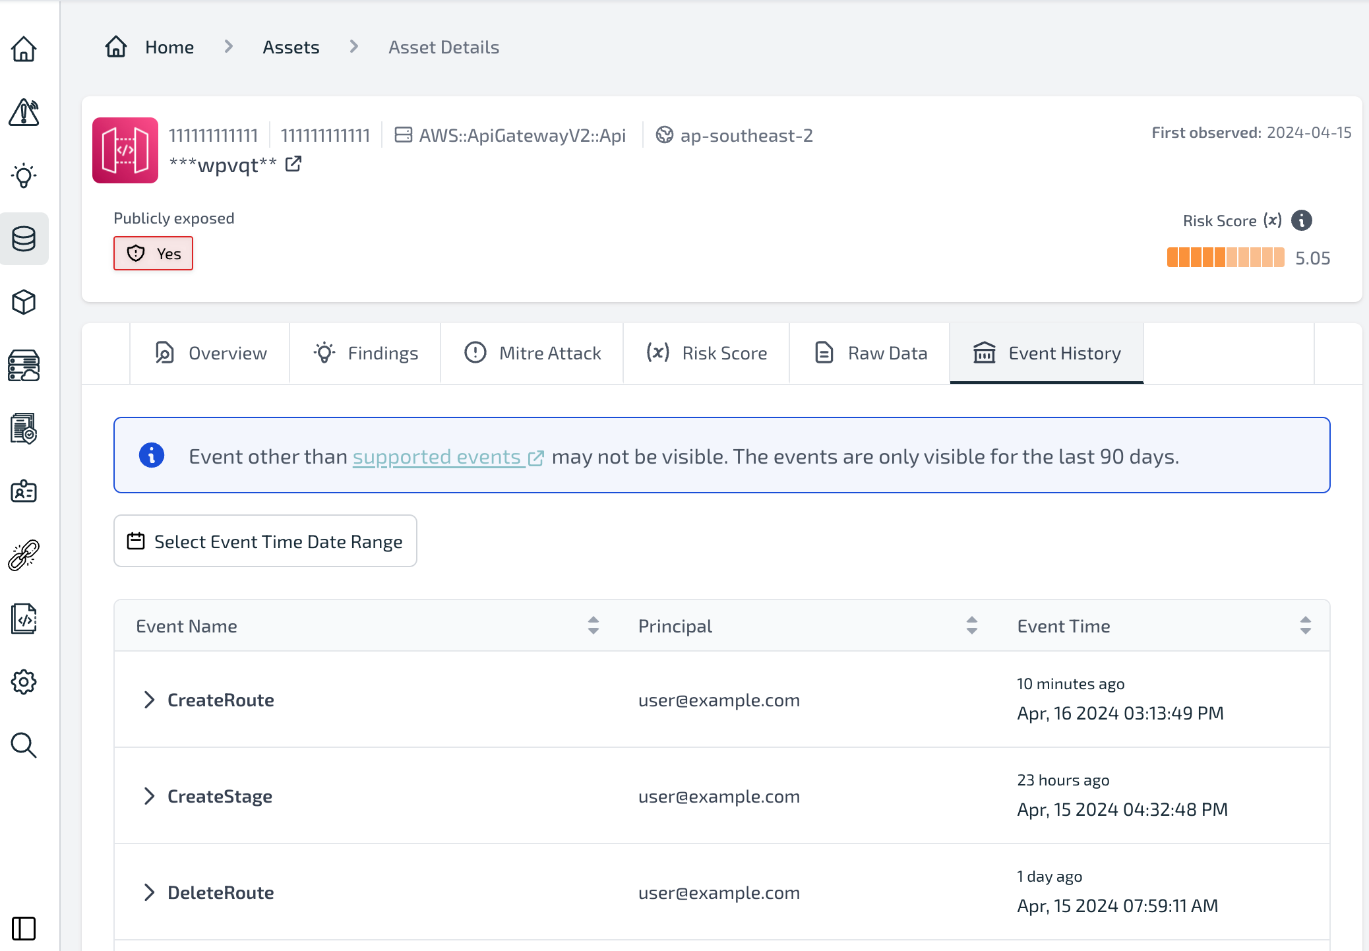
Task: Switch to the Mitre Attack tab
Action: pyautogui.click(x=533, y=353)
